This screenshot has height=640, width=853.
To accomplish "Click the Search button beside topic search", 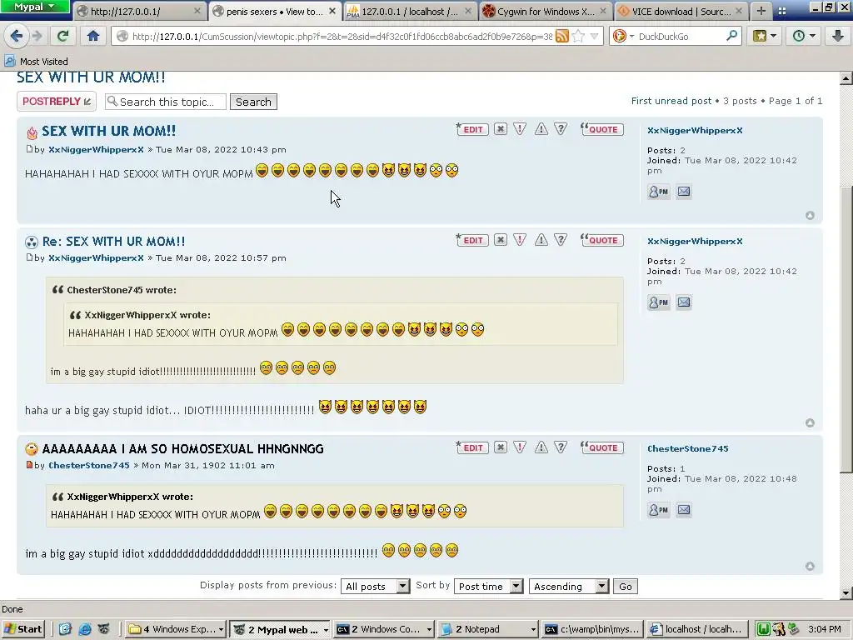I will 253,102.
